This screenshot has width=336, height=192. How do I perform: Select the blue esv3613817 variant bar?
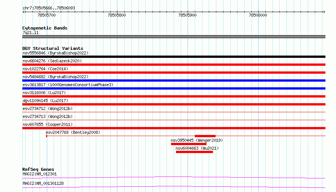click(x=174, y=88)
